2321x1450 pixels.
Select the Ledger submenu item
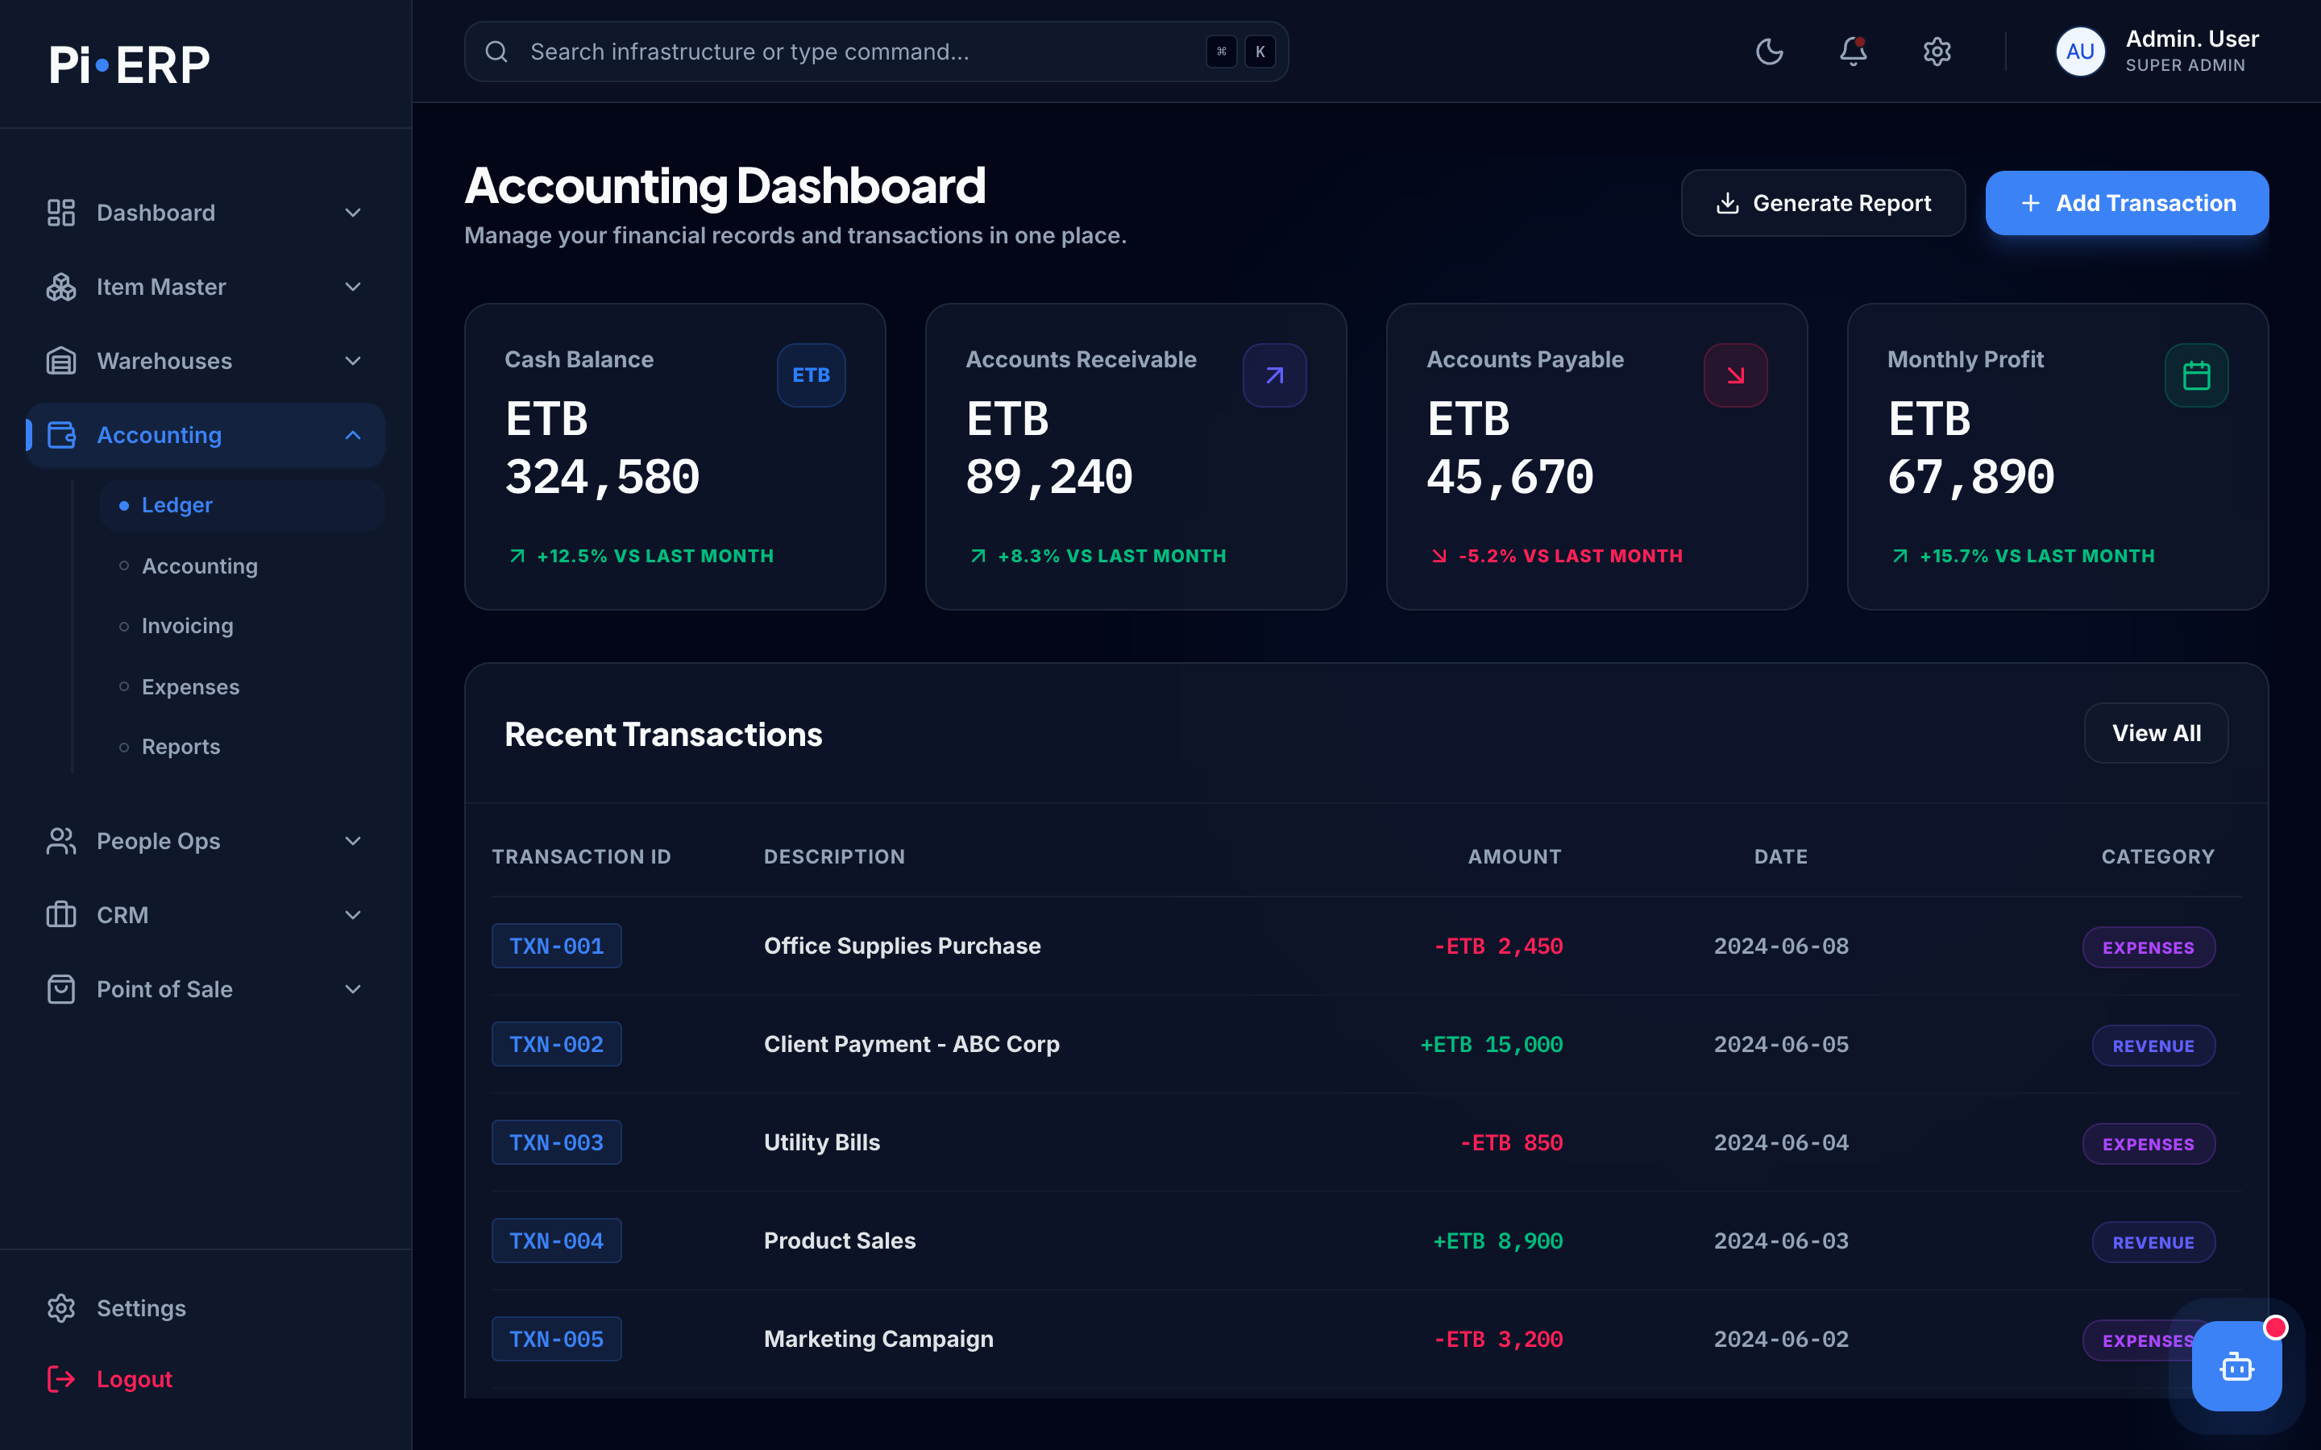pos(242,505)
